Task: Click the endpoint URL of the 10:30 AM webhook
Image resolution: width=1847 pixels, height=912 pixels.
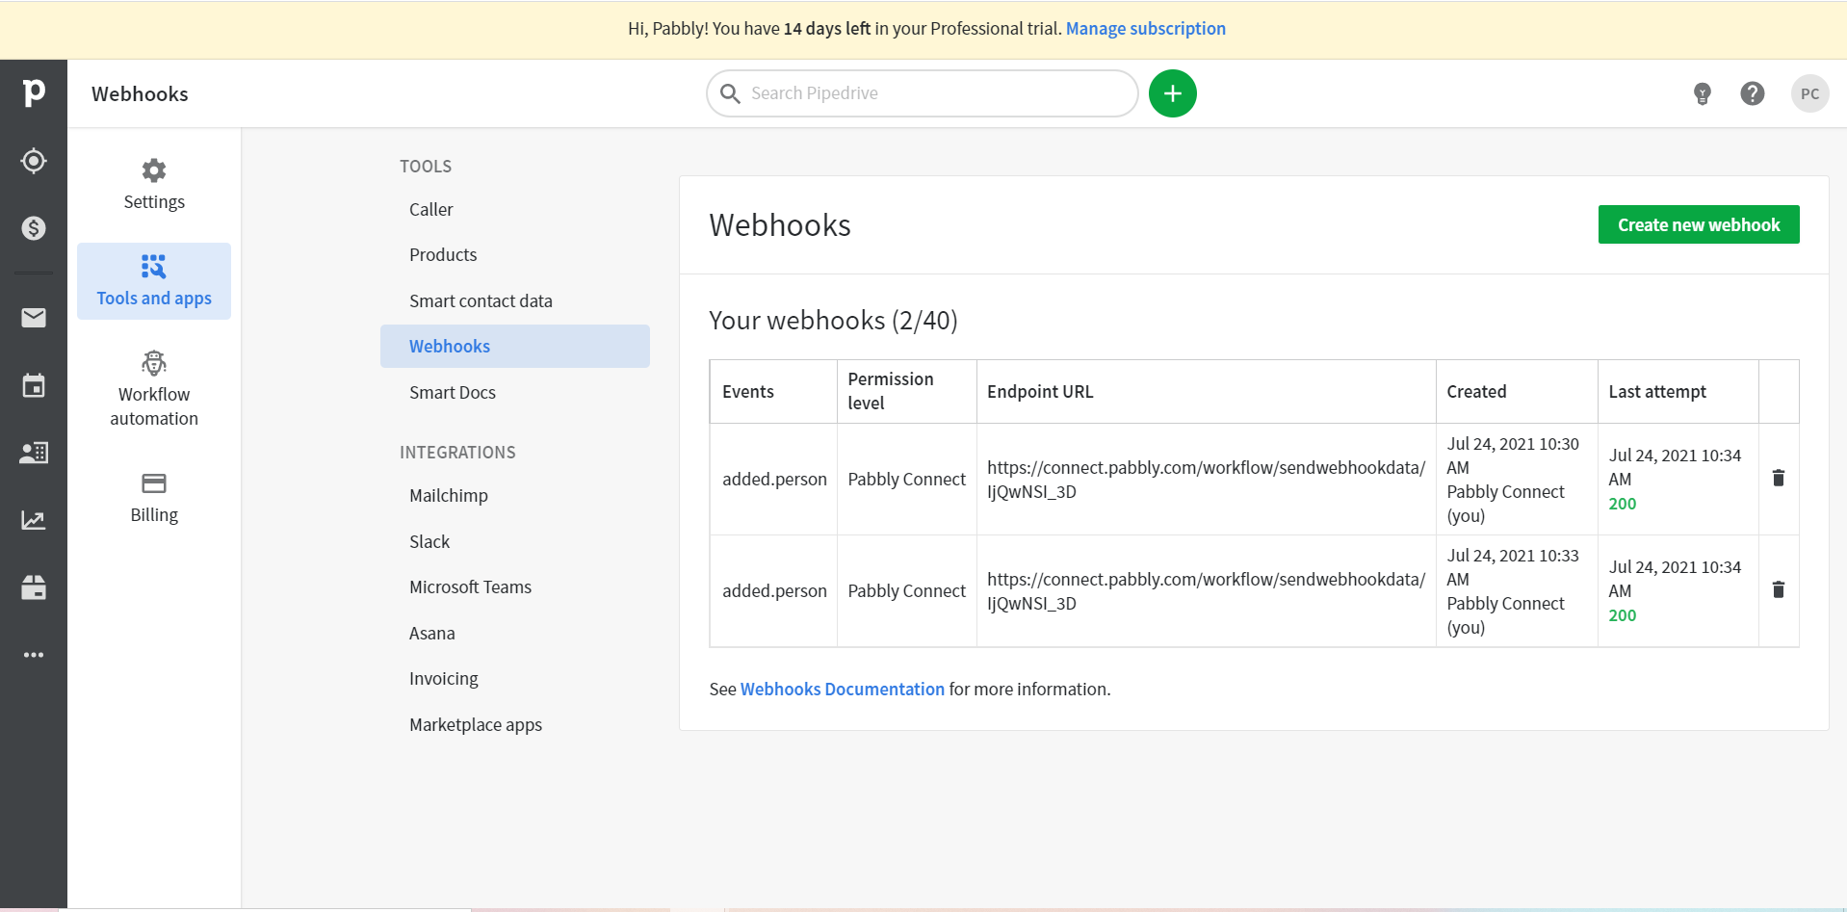Action: point(1206,480)
